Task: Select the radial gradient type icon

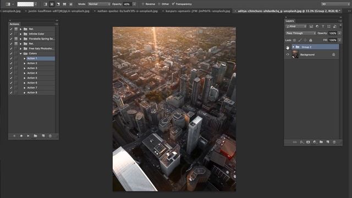Action: tap(52, 4)
